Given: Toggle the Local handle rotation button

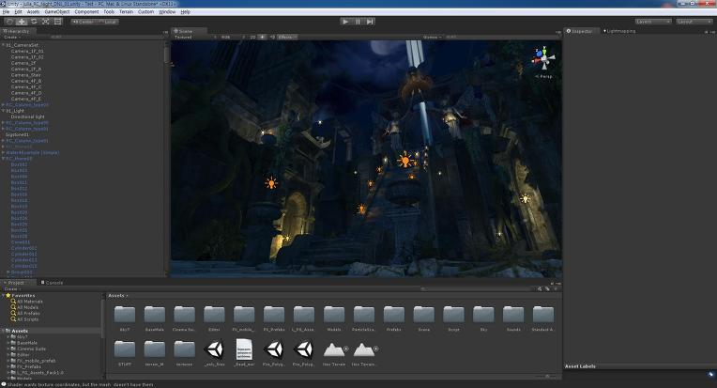Looking at the screenshot, I should (108, 22).
